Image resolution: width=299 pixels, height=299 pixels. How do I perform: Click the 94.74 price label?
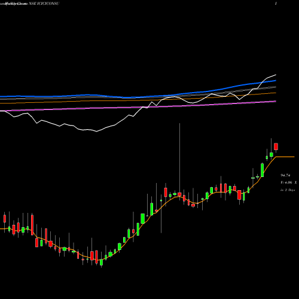click(x=285, y=175)
